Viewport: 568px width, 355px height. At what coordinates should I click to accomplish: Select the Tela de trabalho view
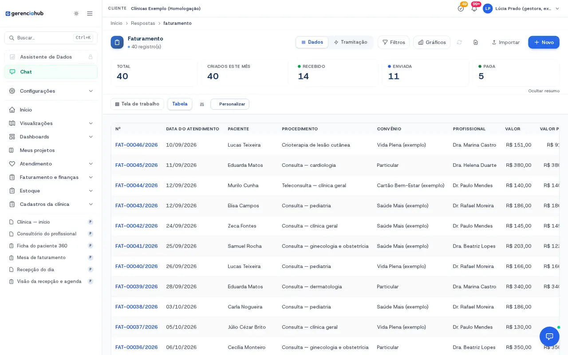[137, 104]
